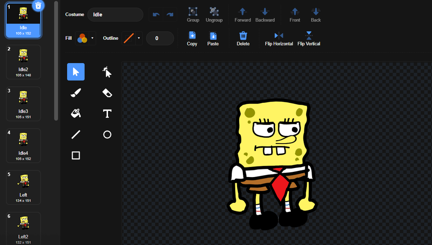The image size is (432, 245).
Task: Select the arrow Select tool
Action: pyautogui.click(x=76, y=72)
